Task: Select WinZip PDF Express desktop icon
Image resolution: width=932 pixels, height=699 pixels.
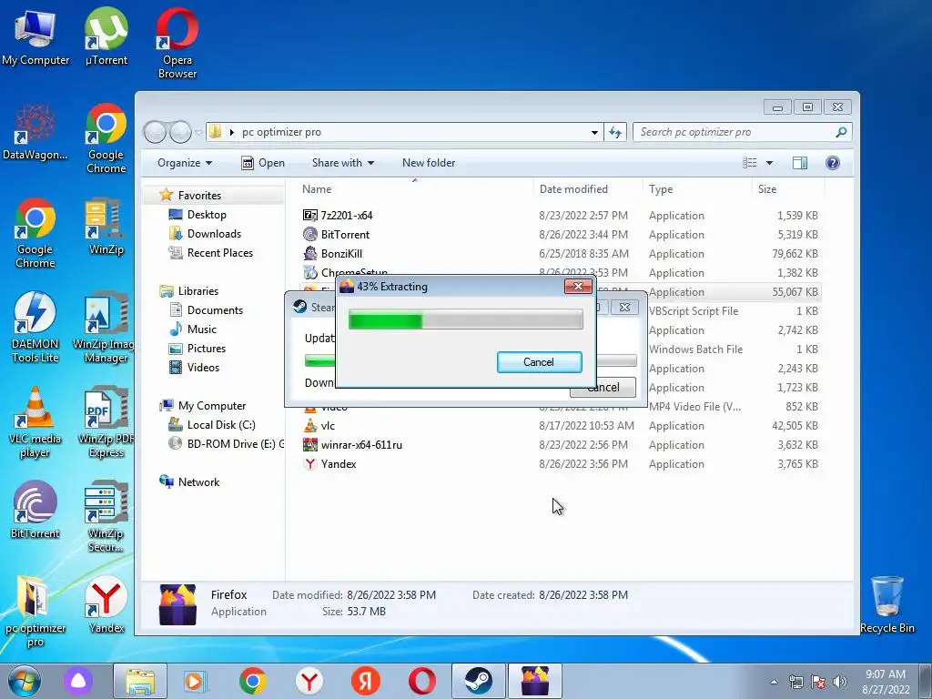Action: coord(106,422)
